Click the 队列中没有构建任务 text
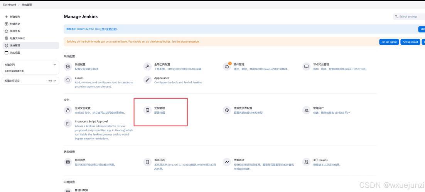425x192 pixels. (14, 71)
